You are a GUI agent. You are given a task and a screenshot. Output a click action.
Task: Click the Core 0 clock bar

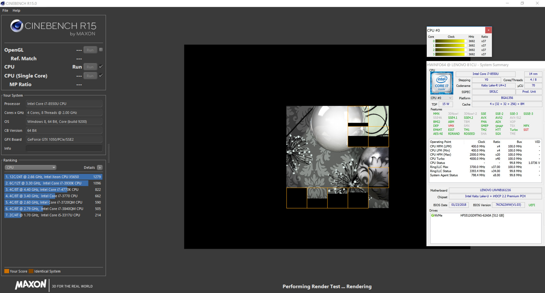tap(451, 41)
